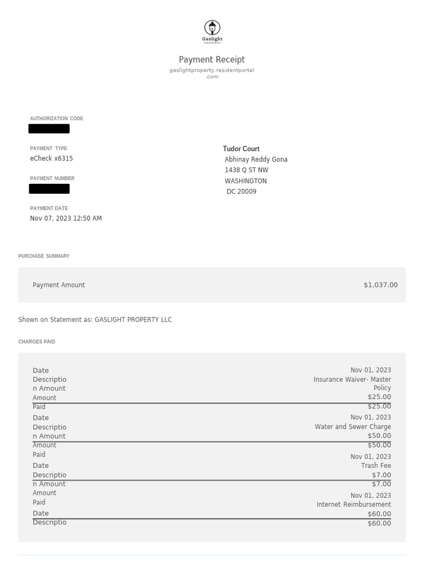Click the redacted authorization code box
424x565 pixels.
click(49, 129)
